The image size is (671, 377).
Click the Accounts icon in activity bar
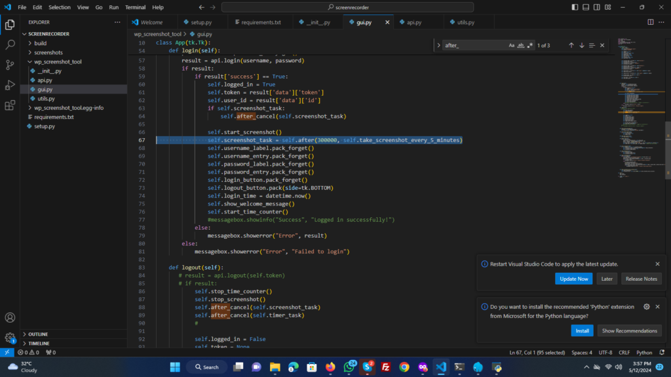(x=10, y=317)
